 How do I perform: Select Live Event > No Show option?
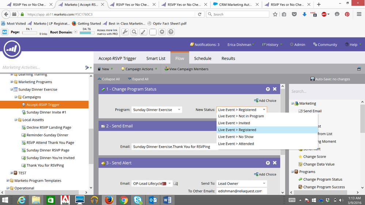pos(267,137)
